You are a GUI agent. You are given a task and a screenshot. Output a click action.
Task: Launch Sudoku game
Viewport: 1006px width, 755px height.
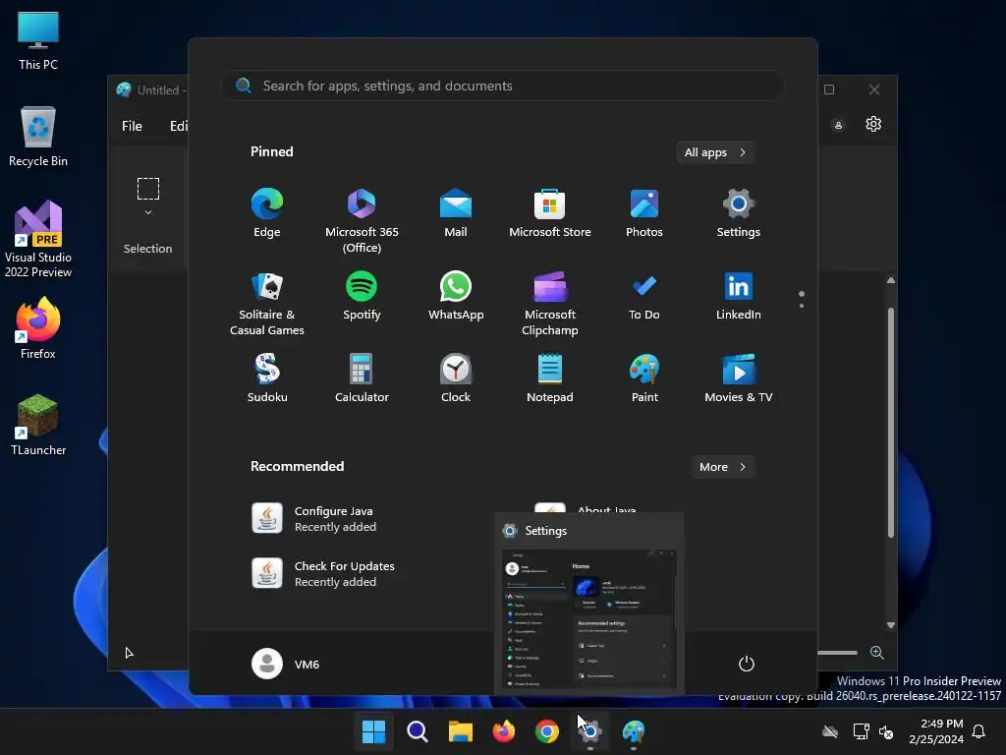coord(267,378)
